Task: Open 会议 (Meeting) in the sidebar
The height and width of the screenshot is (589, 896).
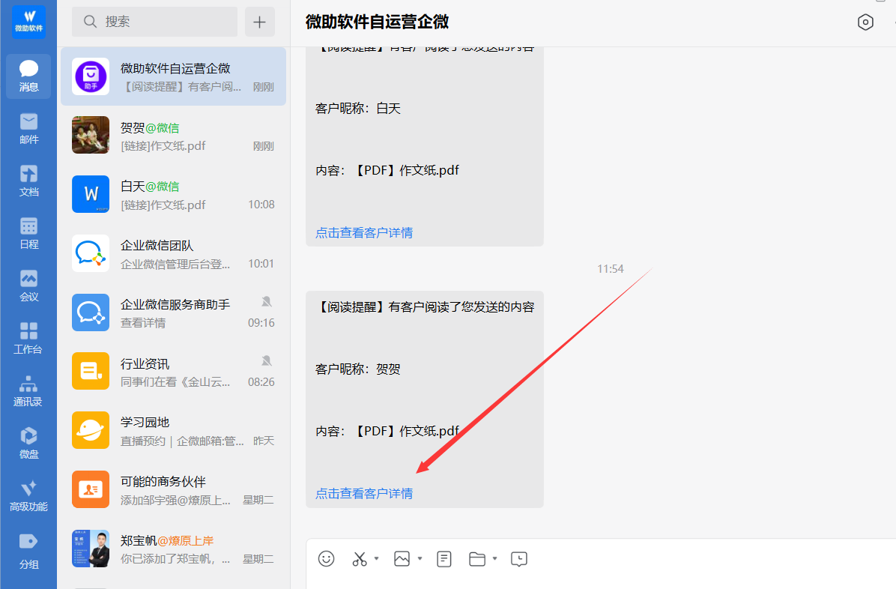Action: point(28,286)
